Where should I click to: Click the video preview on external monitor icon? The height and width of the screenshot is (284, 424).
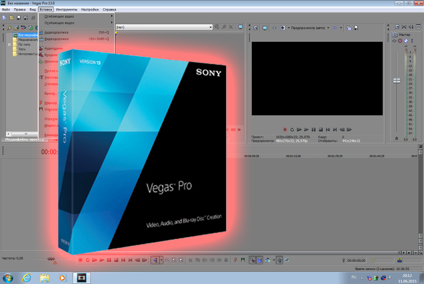265,28
